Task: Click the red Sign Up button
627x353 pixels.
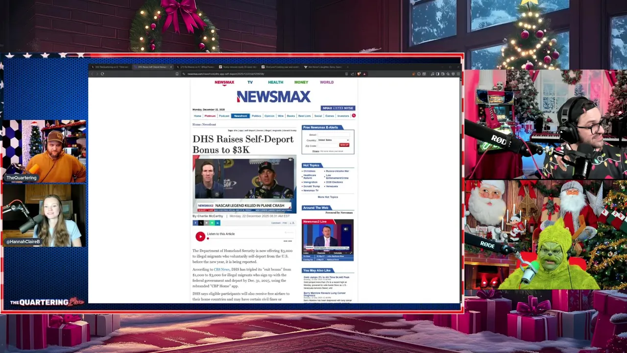Action: coord(344,145)
